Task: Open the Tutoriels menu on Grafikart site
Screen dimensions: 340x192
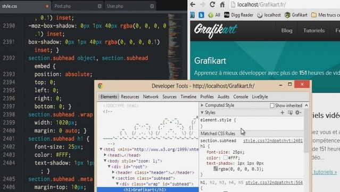Action: click(x=314, y=30)
